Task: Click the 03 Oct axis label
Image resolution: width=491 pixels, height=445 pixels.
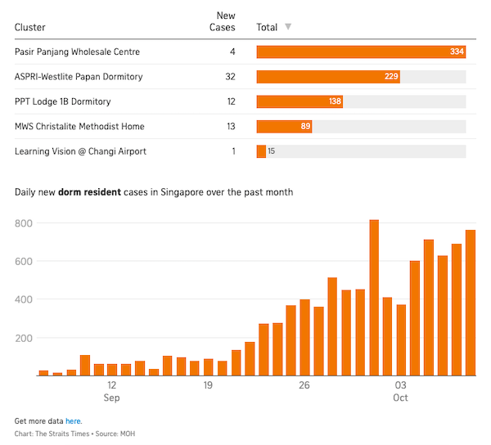Action: (x=400, y=391)
